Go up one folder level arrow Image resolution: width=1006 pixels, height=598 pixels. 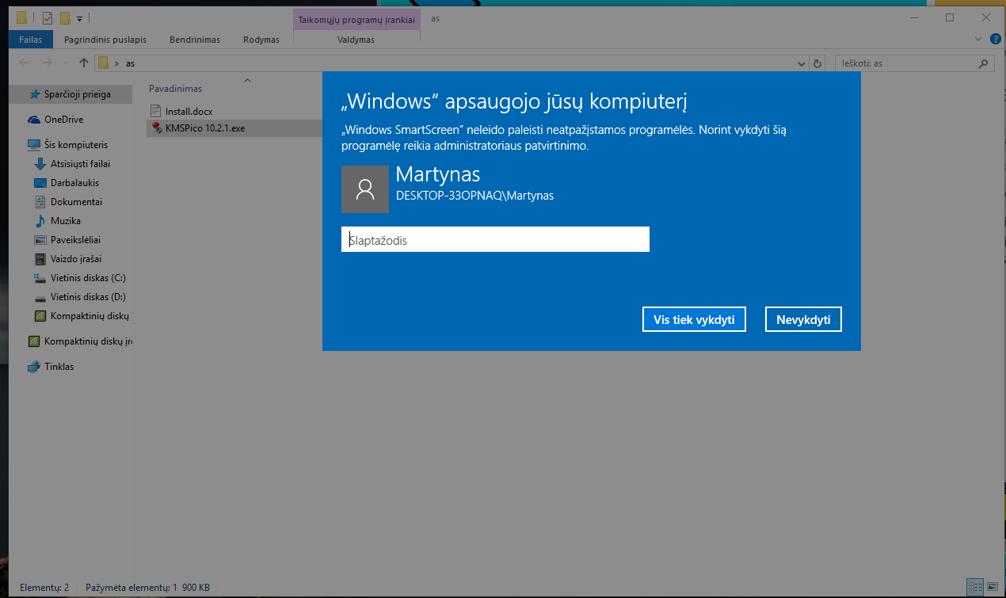pos(84,63)
